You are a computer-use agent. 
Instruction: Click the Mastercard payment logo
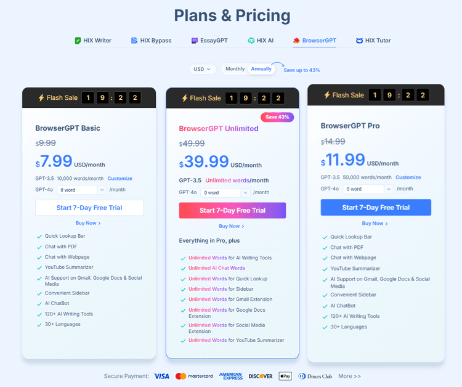point(194,376)
